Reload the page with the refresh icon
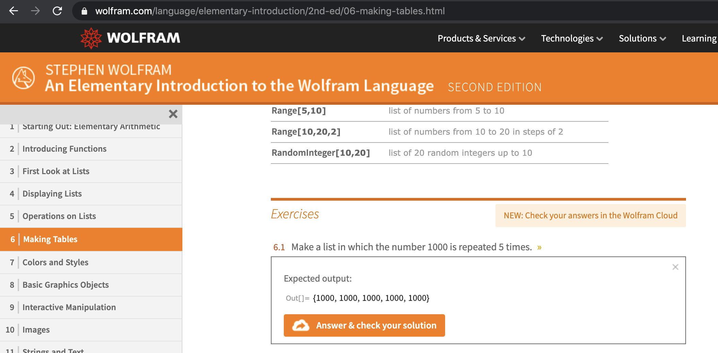Viewport: 718px width, 353px height. [x=57, y=11]
